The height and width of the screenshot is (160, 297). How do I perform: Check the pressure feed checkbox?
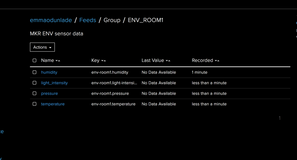pyautogui.click(x=35, y=93)
